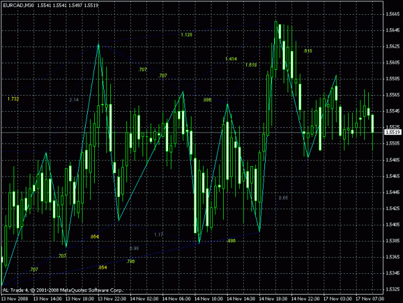This screenshot has width=403, height=303.
Task: Click the 1.5665 price axis label
Action: pyautogui.click(x=393, y=14)
